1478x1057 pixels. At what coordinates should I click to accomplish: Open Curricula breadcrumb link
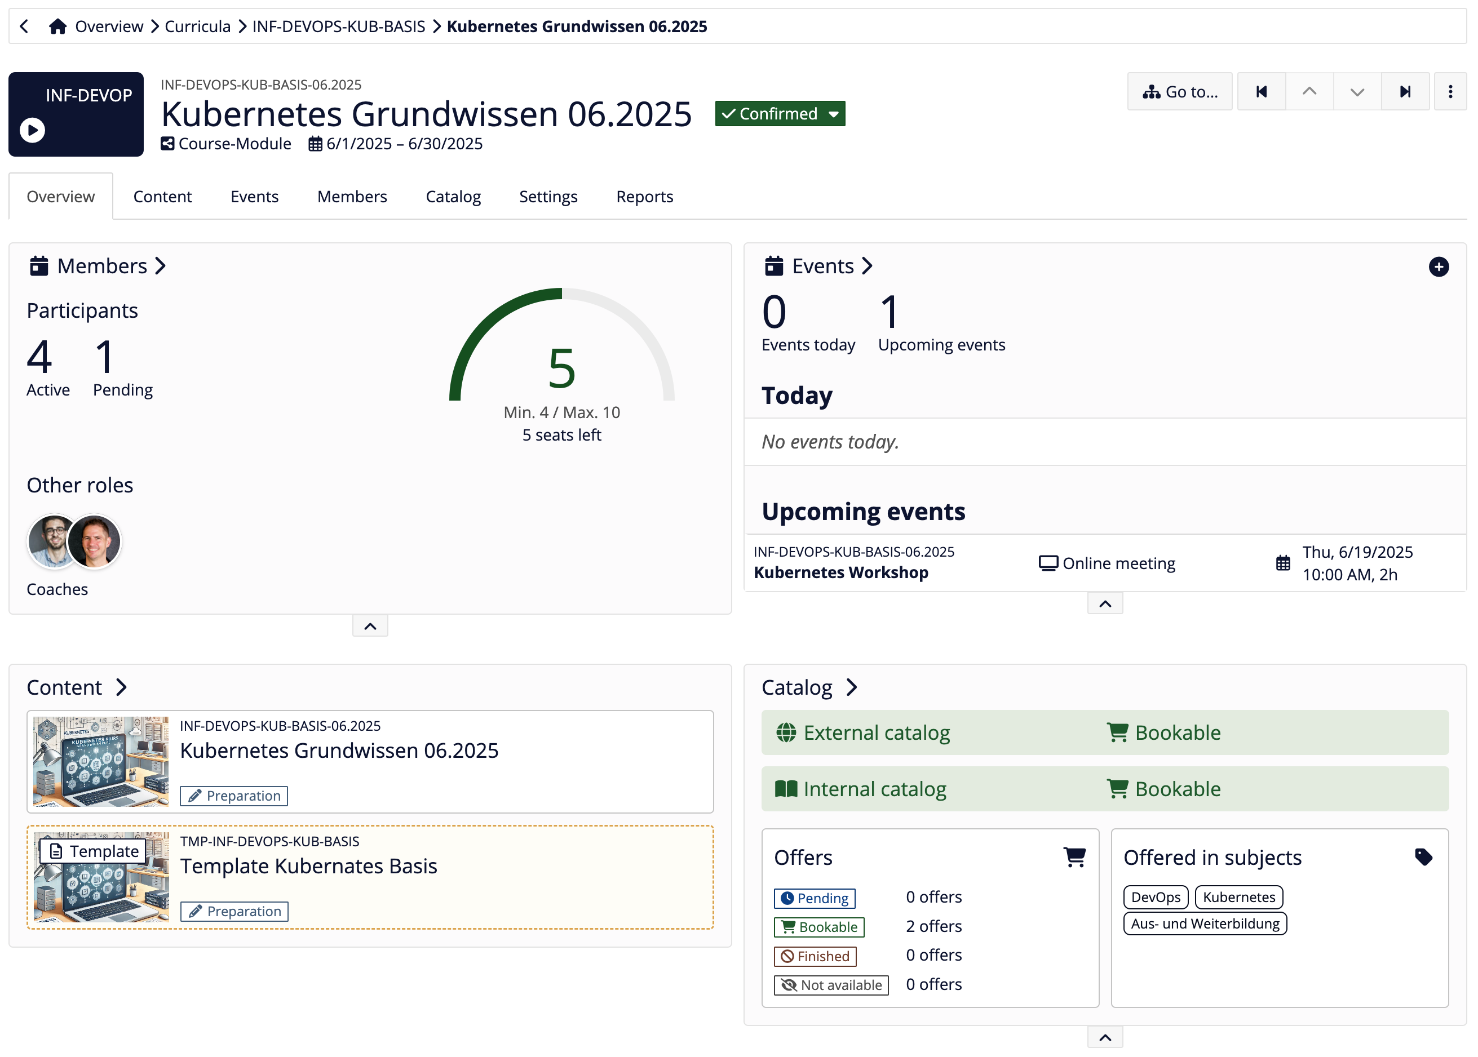197,26
